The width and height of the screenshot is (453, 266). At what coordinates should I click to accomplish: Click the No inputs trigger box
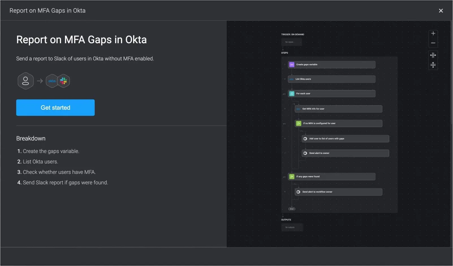pos(292,42)
